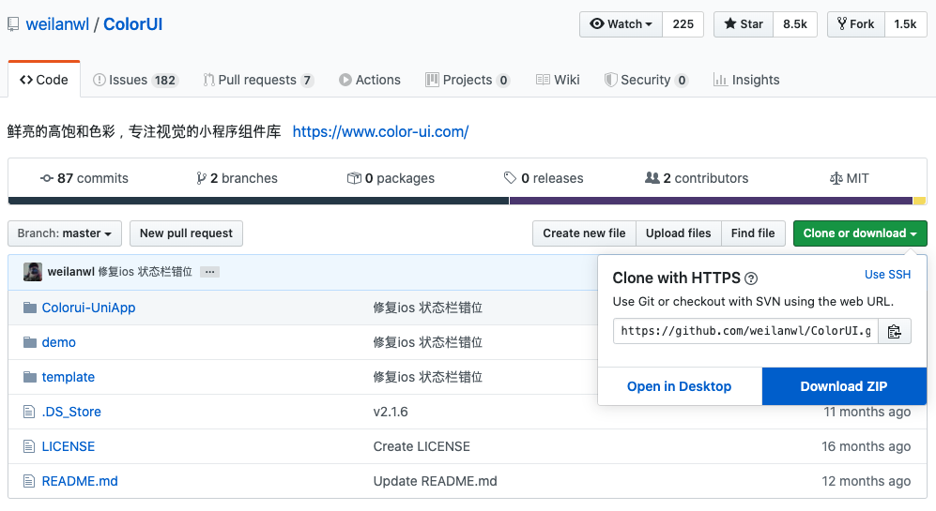
Task: Open the weilanwl commit author link
Action: click(x=71, y=272)
